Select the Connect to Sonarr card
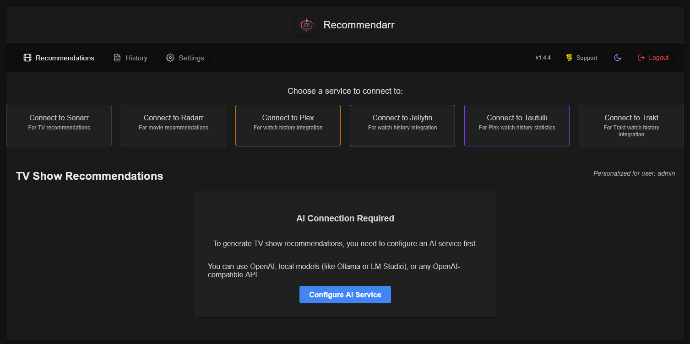690x344 pixels. tap(59, 125)
